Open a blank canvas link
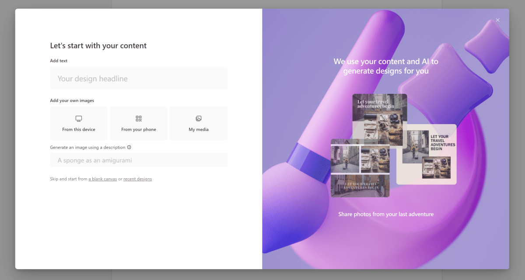The height and width of the screenshot is (280, 525). [x=103, y=179]
